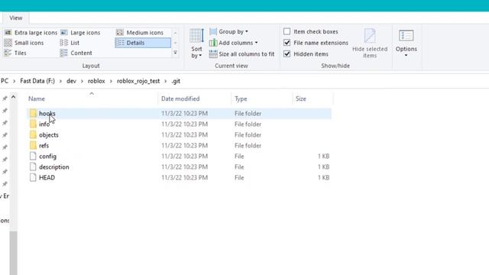Select Tiles layout

[15, 53]
